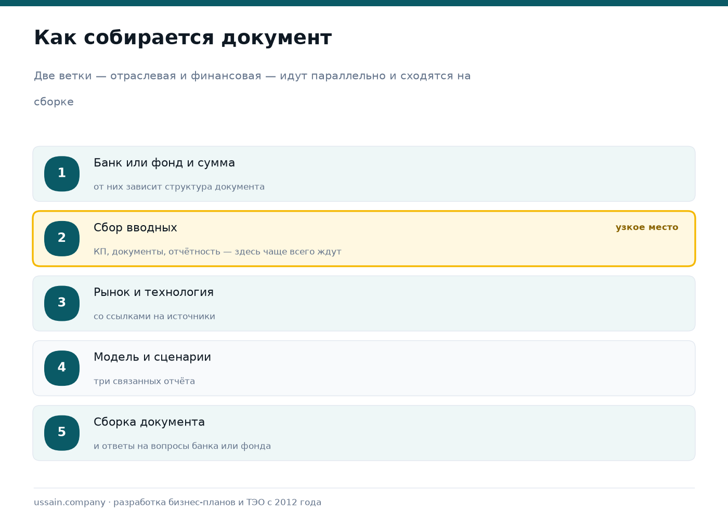Click the 'Рынок и технология' heading
The image size is (728, 520).
tap(153, 292)
